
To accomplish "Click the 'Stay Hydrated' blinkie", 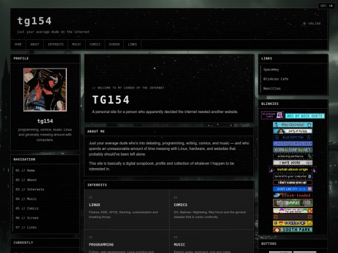I will 293,124.
